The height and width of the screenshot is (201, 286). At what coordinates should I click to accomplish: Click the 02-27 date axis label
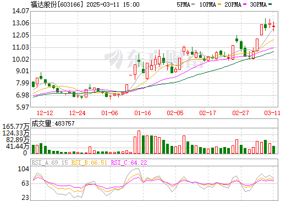[x=240, y=113]
